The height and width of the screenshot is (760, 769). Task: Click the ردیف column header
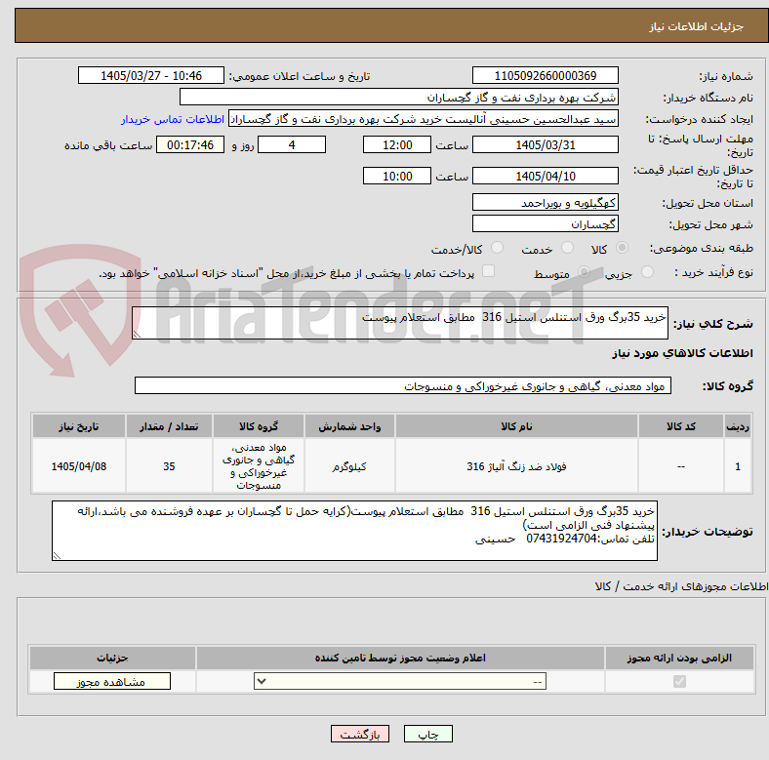click(x=738, y=426)
